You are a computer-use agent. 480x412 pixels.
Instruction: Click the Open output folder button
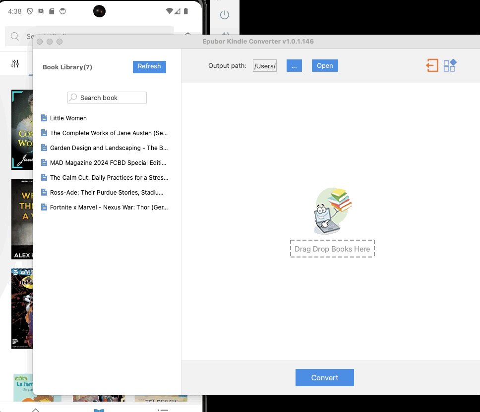[x=325, y=66]
